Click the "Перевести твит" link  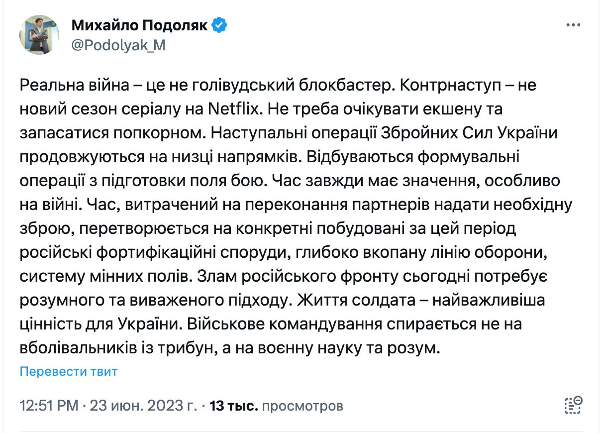[69, 371]
